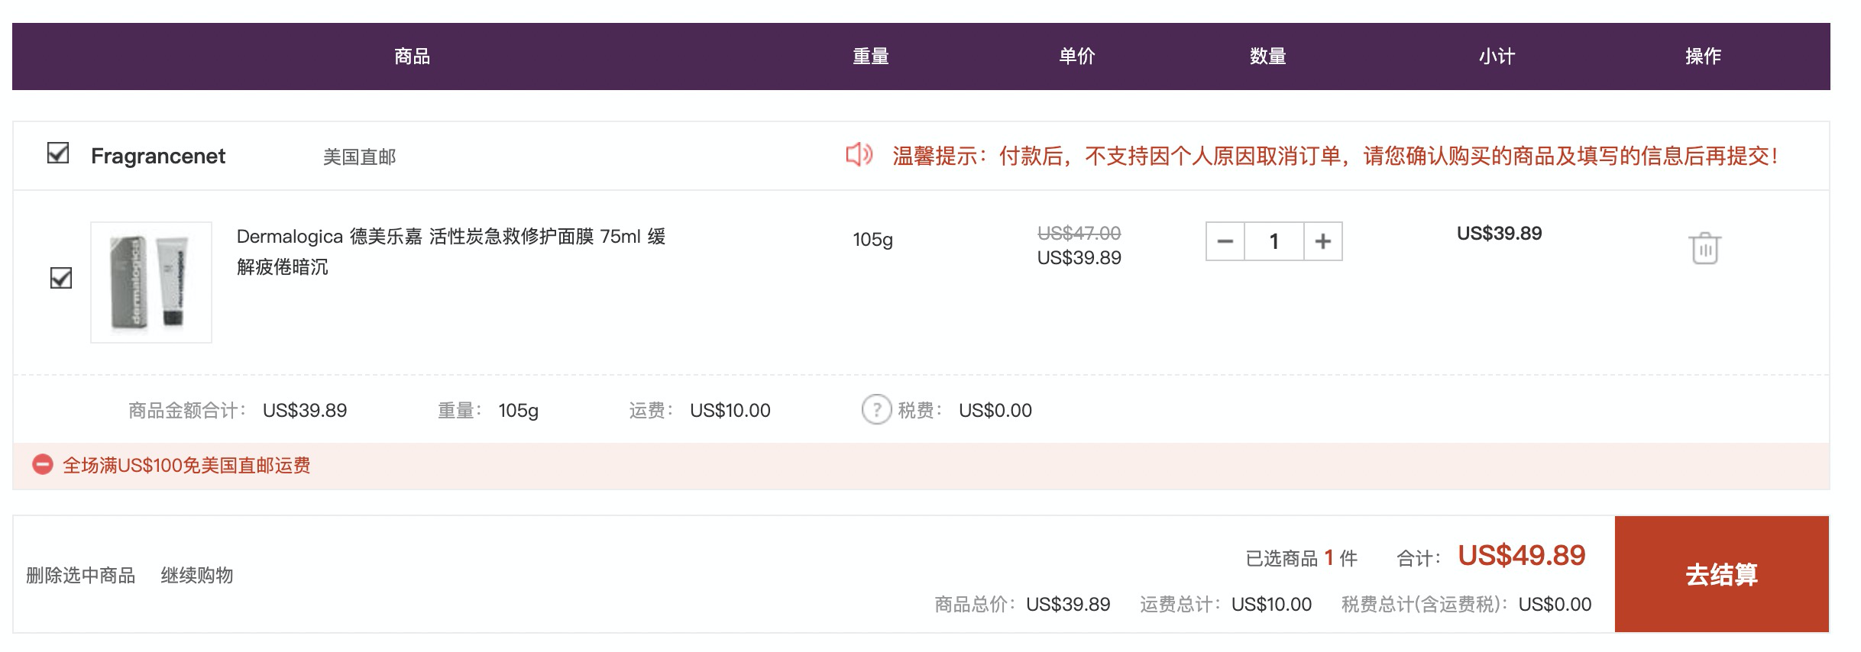The image size is (1861, 652).
Task: Click the 商品总价 US$39.89 footer value
Action: pyautogui.click(x=1068, y=605)
